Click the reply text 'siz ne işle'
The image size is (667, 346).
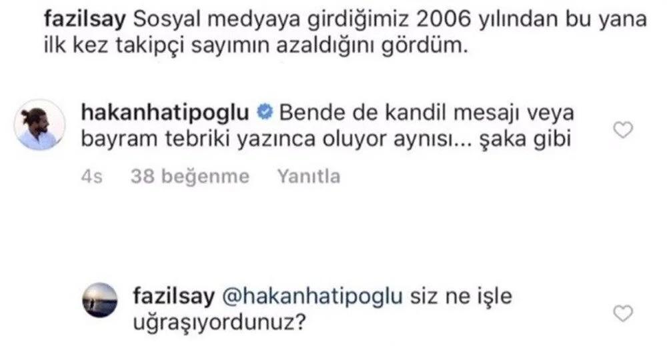click(x=461, y=296)
